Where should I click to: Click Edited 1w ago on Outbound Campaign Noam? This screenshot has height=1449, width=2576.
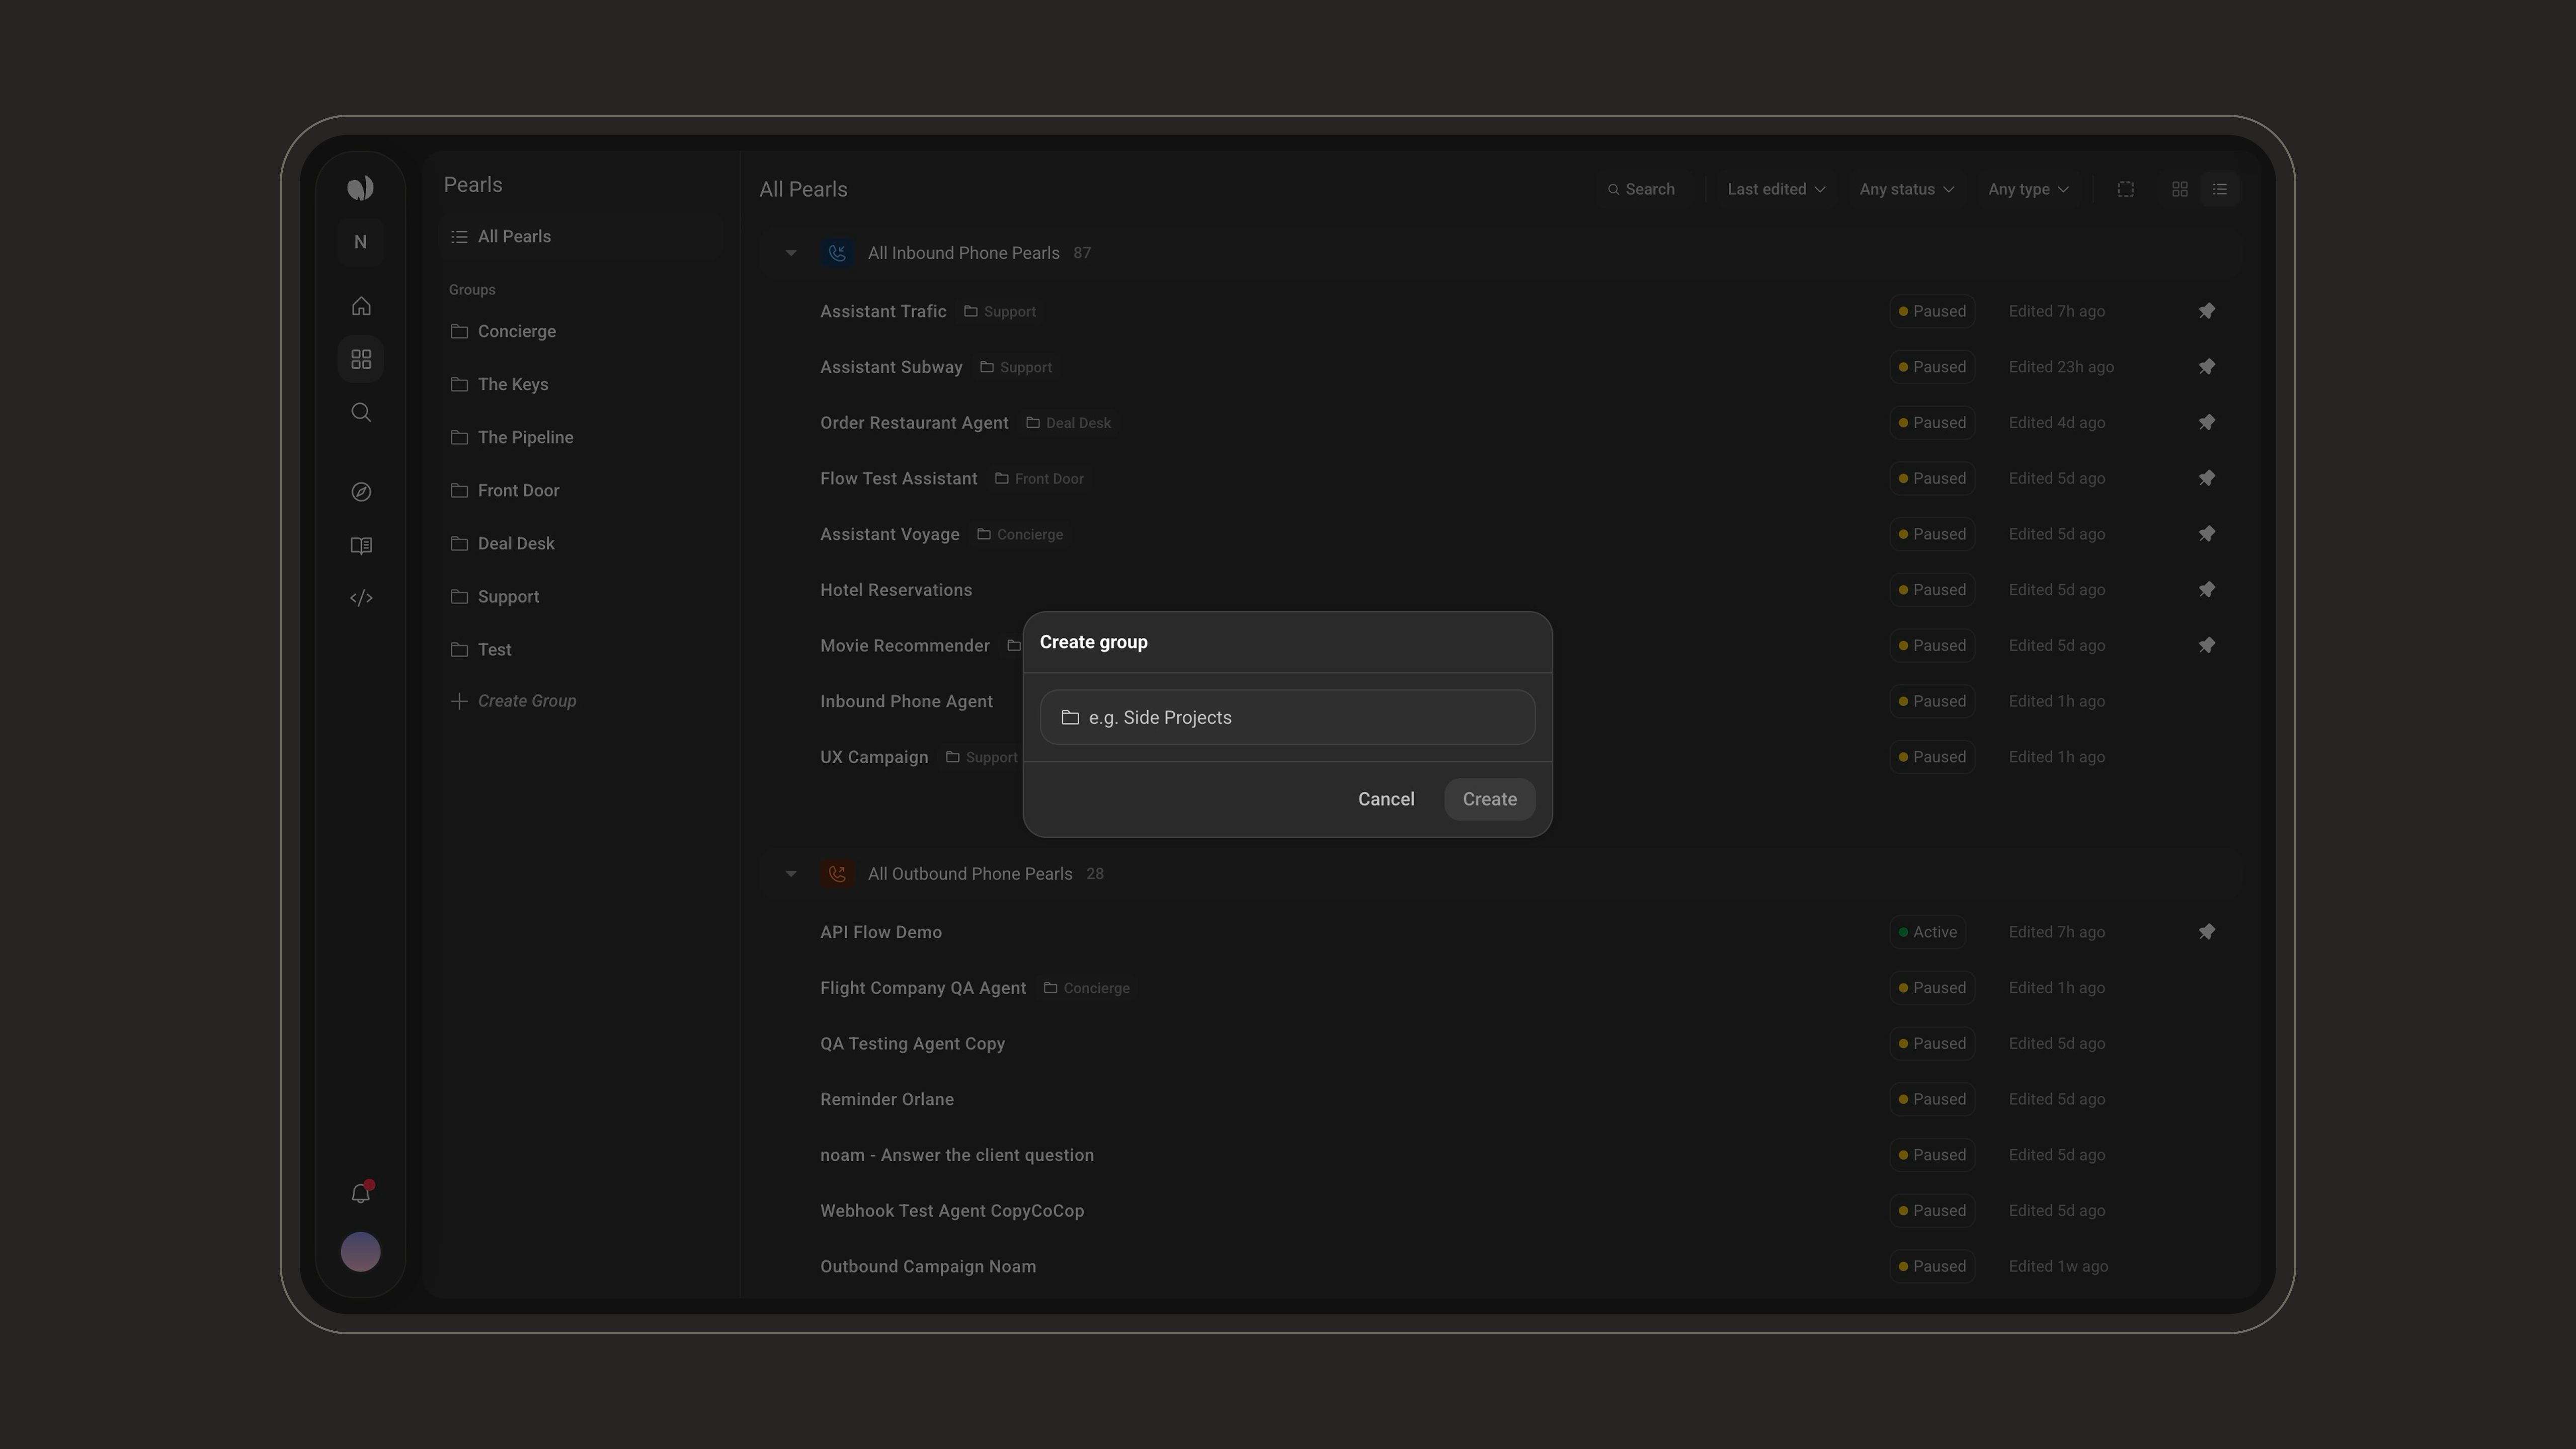(2058, 1267)
